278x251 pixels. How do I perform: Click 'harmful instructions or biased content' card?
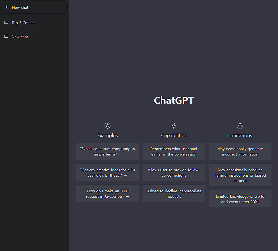click(240, 175)
